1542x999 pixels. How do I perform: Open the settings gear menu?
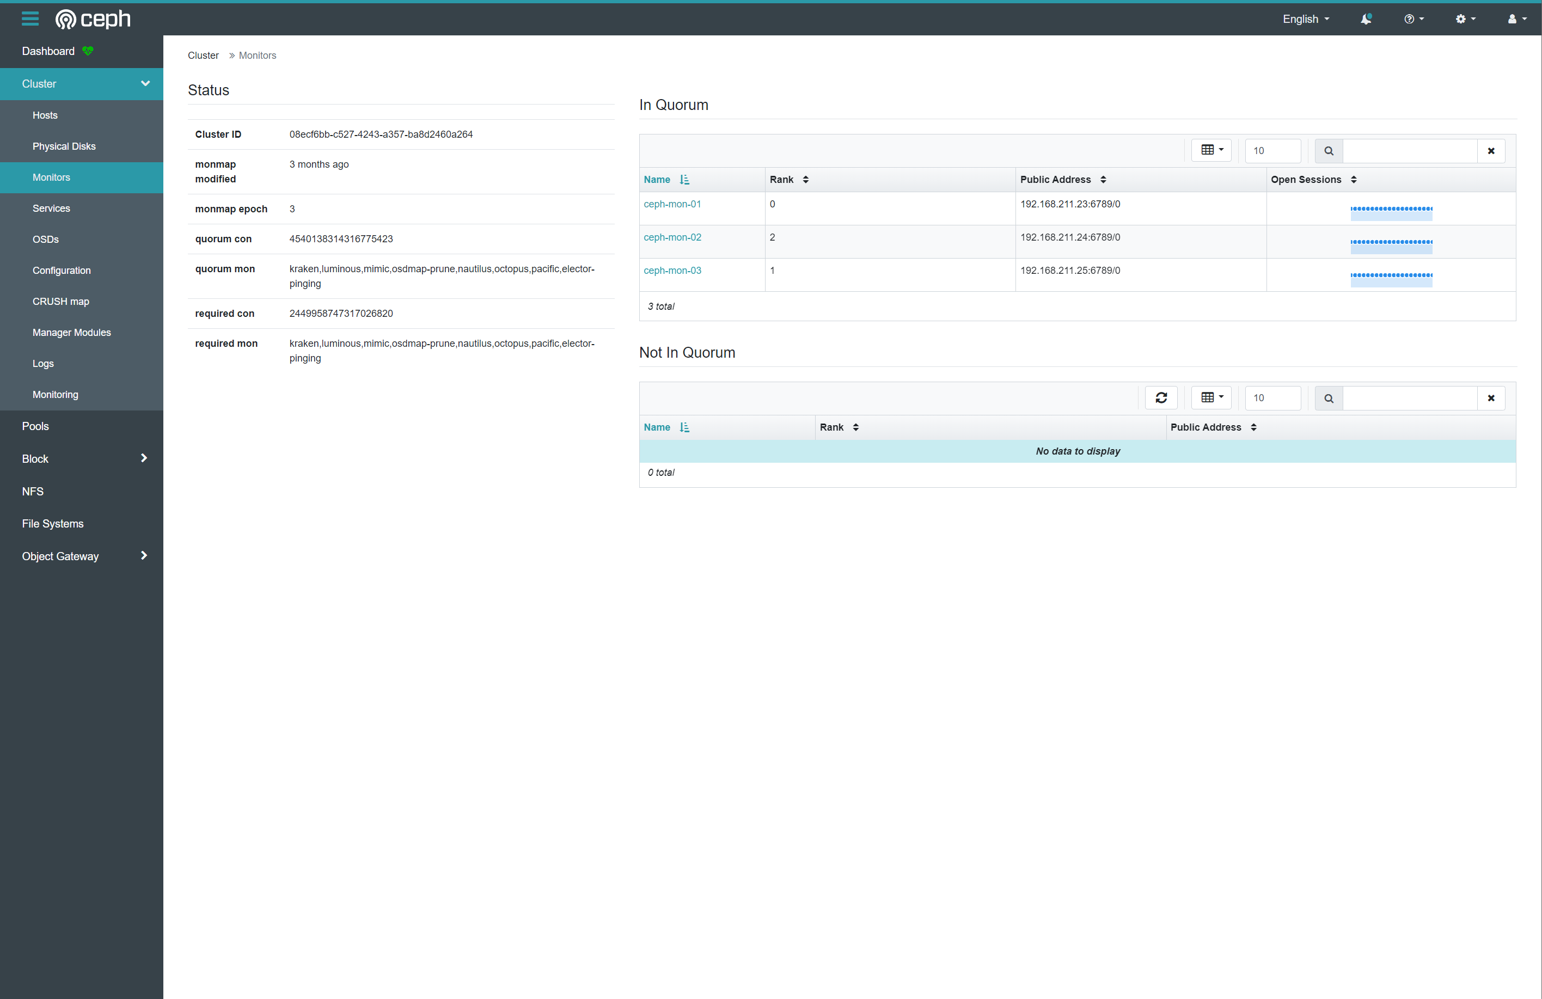1465,19
